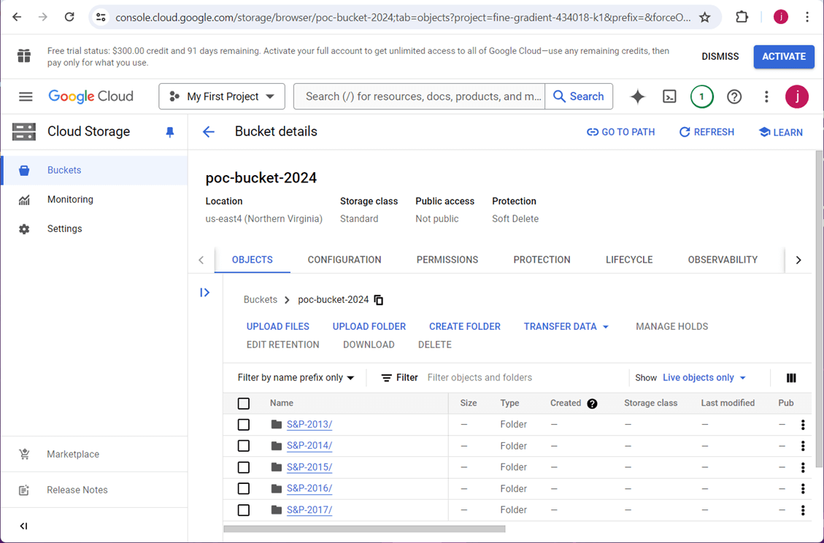Viewport: 824px width, 543px height.
Task: Copy the bucket name to clipboard
Action: pyautogui.click(x=379, y=300)
